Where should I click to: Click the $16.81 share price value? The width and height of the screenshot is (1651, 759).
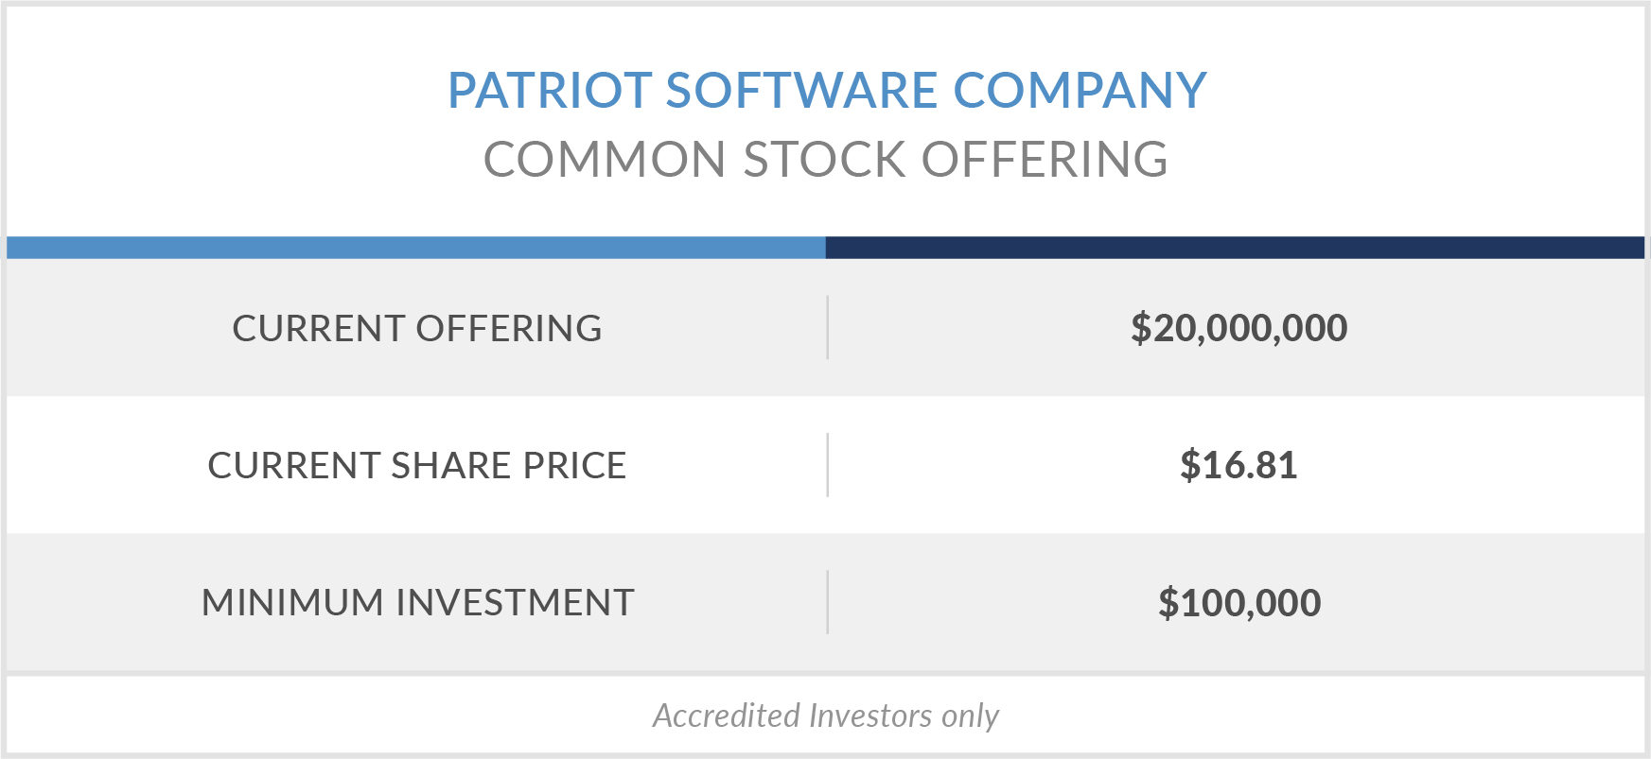[x=1238, y=466]
